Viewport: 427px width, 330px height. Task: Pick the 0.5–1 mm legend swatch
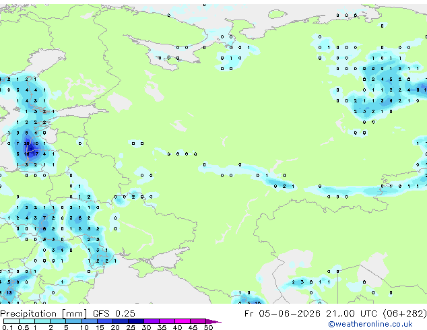[x=27, y=321]
